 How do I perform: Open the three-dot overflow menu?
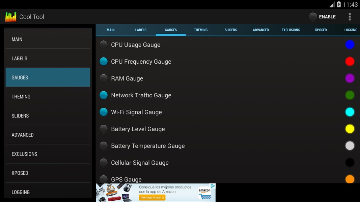click(x=350, y=17)
